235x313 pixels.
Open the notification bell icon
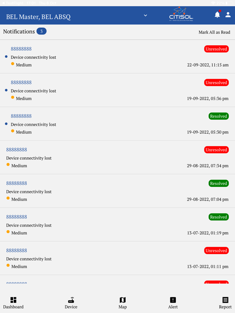(x=217, y=15)
